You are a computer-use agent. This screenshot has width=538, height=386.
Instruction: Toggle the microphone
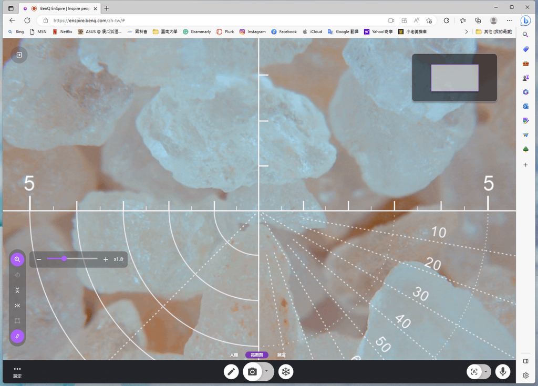pyautogui.click(x=503, y=372)
